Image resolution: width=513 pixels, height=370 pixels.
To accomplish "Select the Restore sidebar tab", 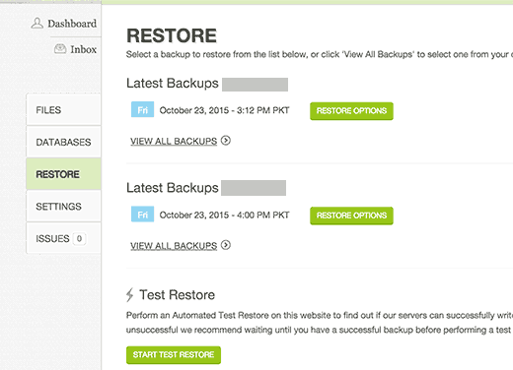I will pos(63,174).
